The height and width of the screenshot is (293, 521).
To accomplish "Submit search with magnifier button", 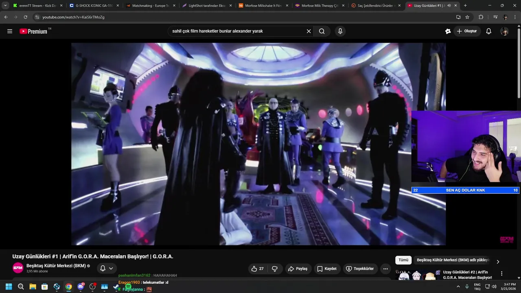I will click(x=322, y=31).
